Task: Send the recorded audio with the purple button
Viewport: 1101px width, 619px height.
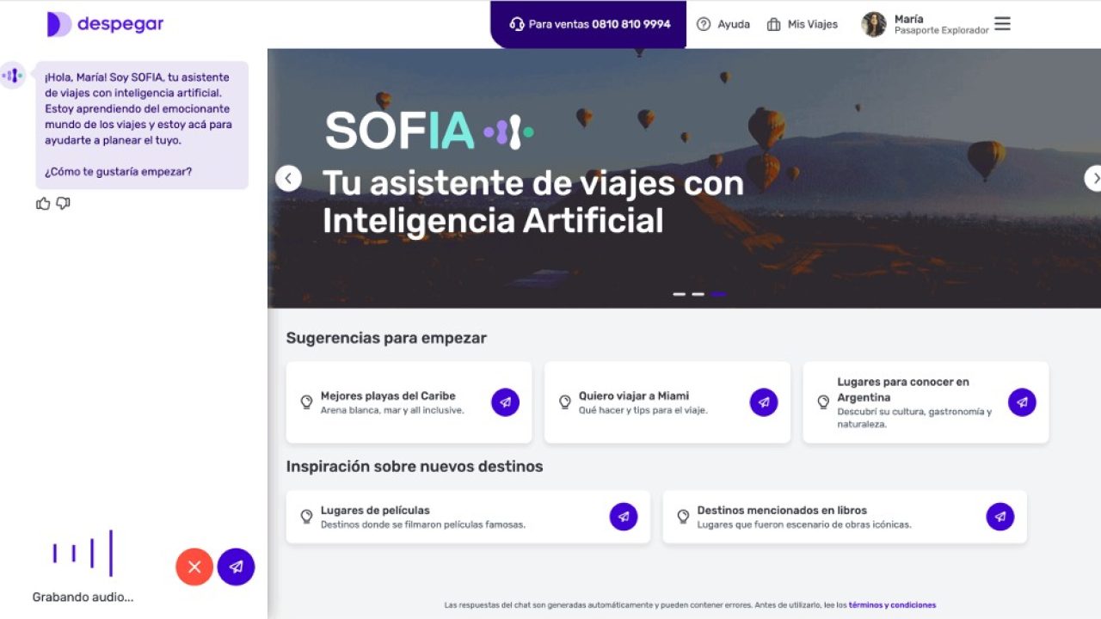Action: [236, 567]
